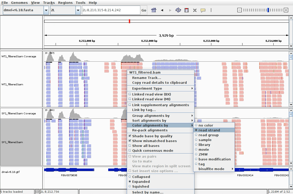The image size is (293, 194).
Task: Choose the 'no color' radio option
Action: pyautogui.click(x=206, y=125)
